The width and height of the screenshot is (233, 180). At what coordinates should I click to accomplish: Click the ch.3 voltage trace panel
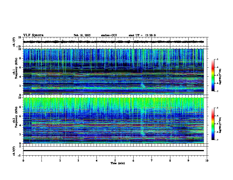pos(115,151)
